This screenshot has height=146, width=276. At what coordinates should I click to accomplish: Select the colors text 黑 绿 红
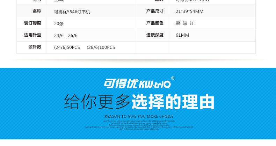coord(185,23)
